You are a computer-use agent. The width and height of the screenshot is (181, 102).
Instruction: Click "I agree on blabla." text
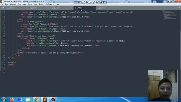pos(117,41)
